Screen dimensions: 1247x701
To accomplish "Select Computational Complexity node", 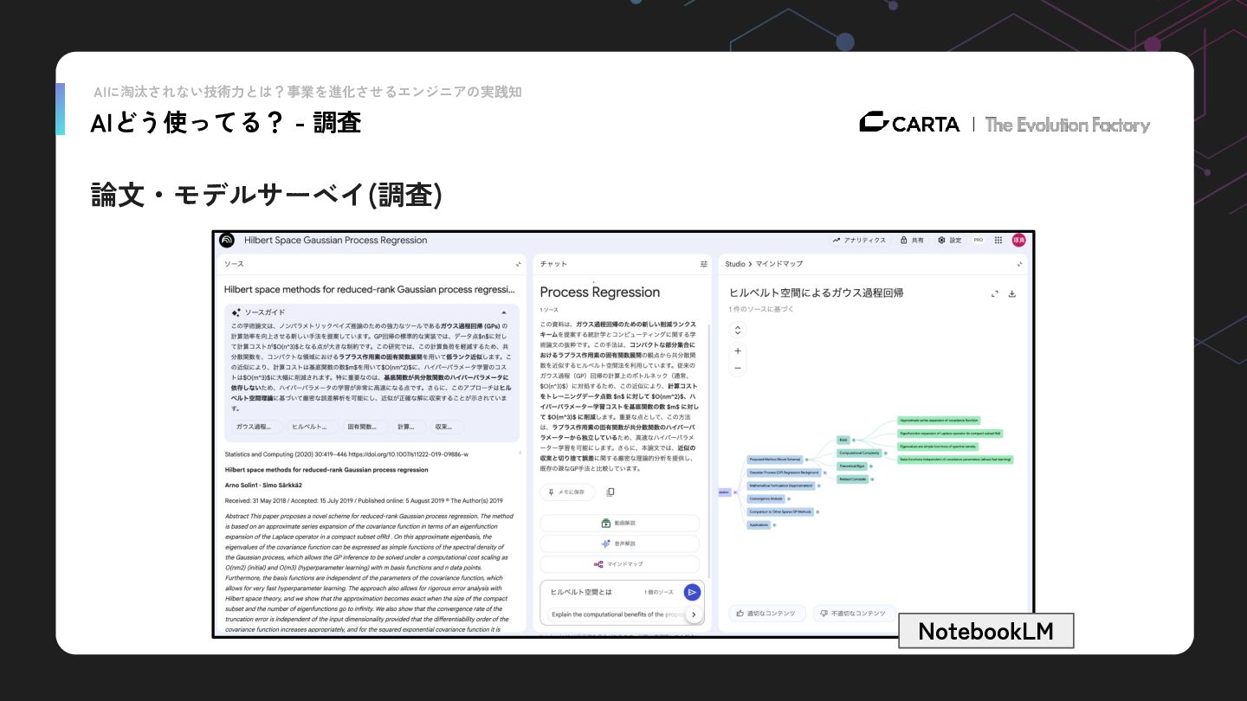I will [x=859, y=453].
